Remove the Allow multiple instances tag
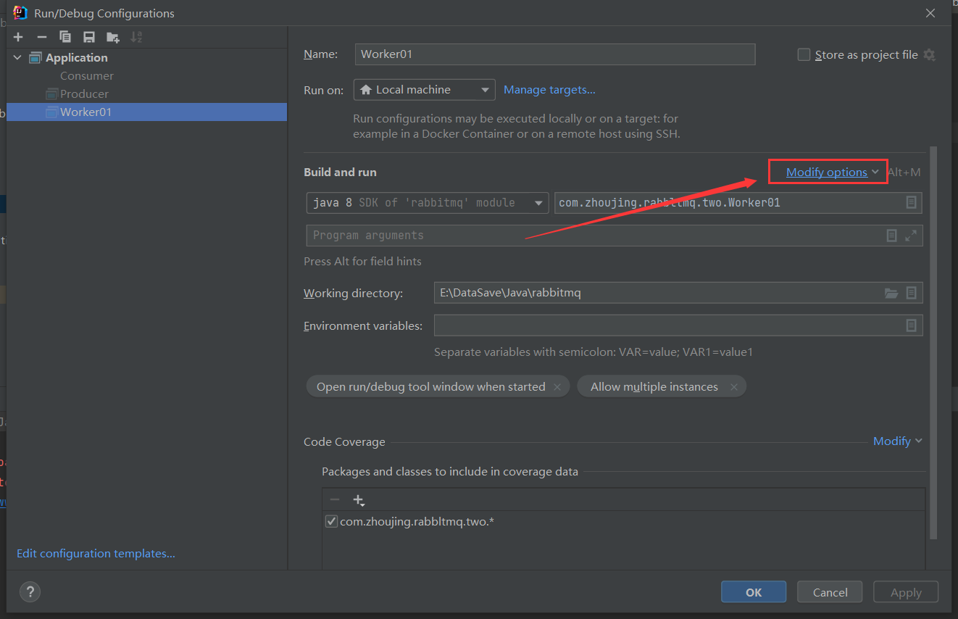 tap(733, 387)
